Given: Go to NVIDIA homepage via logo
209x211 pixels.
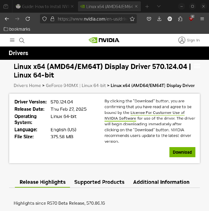Looking at the screenshot, I should pyautogui.click(x=104, y=40).
